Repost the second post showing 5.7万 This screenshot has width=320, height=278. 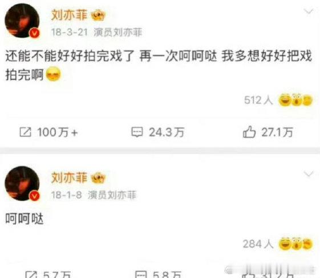(x=48, y=275)
